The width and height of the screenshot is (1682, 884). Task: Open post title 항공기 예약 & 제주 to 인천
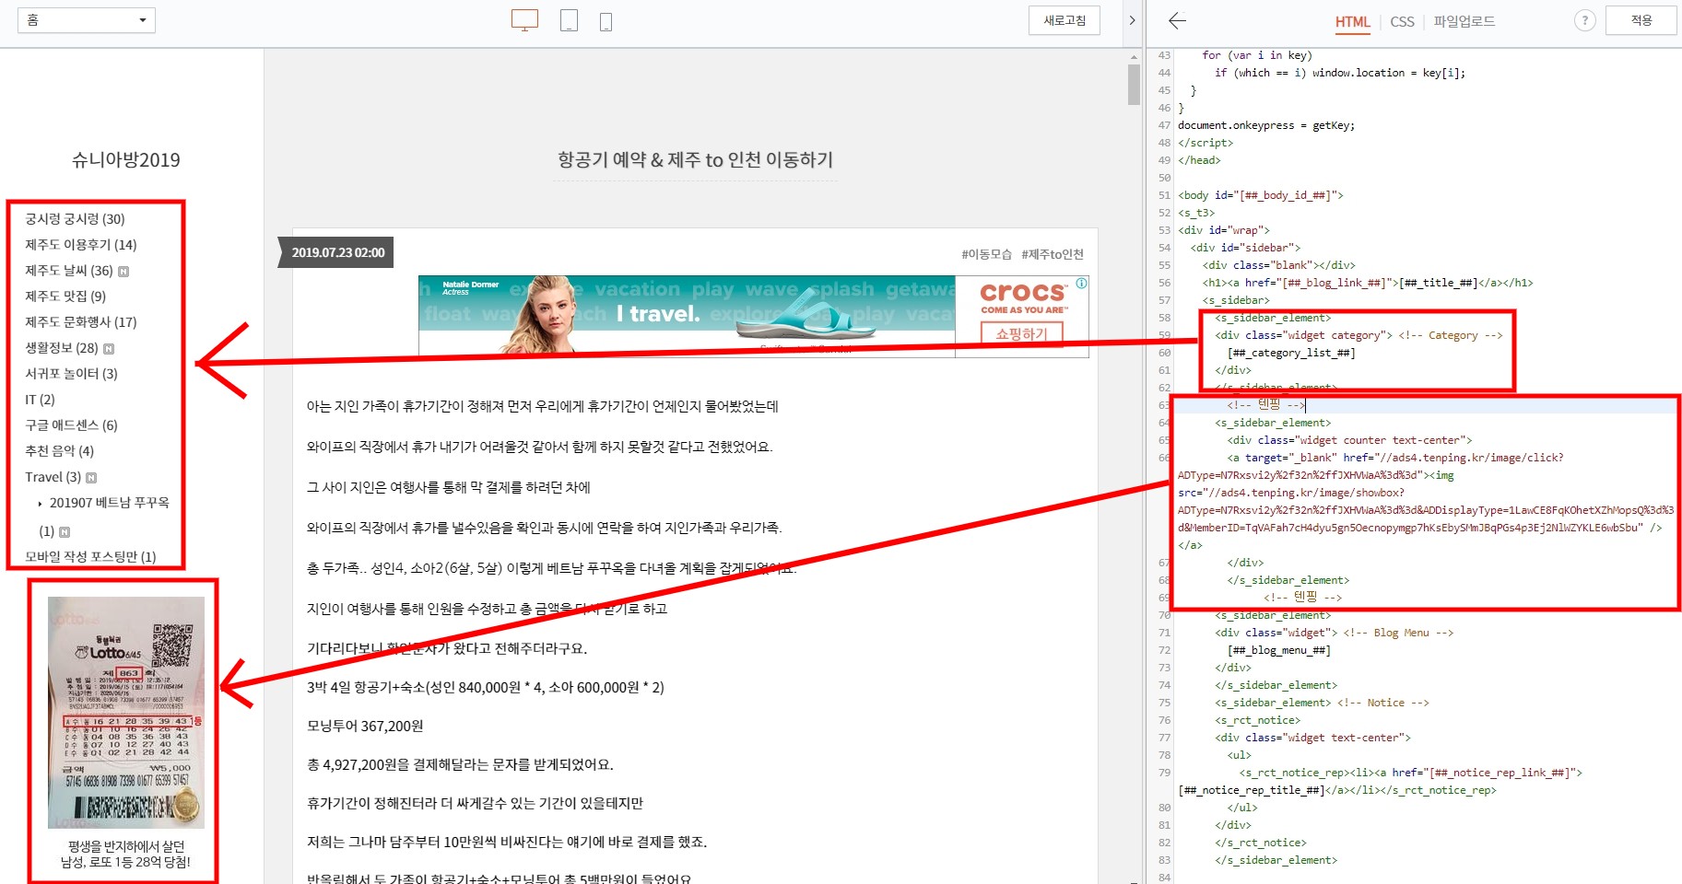click(695, 159)
